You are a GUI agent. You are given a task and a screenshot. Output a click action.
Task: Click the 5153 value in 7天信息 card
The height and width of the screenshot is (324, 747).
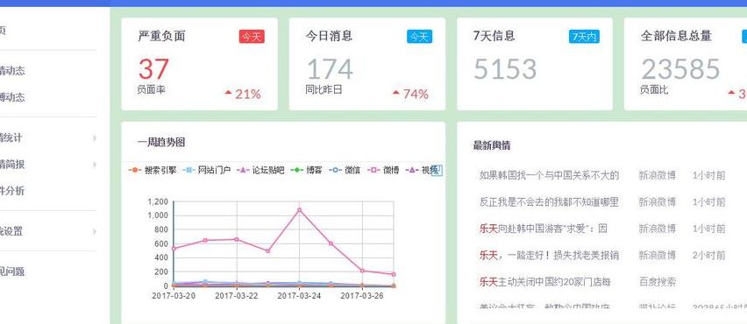click(505, 69)
